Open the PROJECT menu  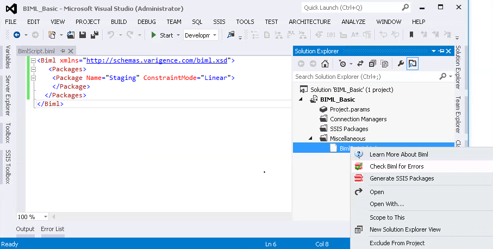[88, 22]
